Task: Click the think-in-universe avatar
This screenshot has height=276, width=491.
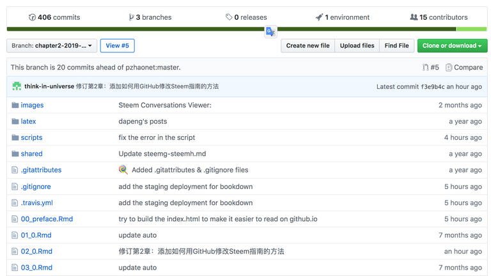Action: (x=17, y=86)
